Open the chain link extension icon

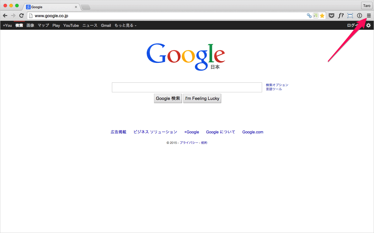click(309, 15)
